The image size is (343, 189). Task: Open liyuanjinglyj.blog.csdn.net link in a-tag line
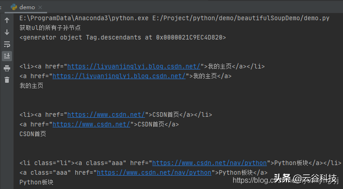[119, 76]
